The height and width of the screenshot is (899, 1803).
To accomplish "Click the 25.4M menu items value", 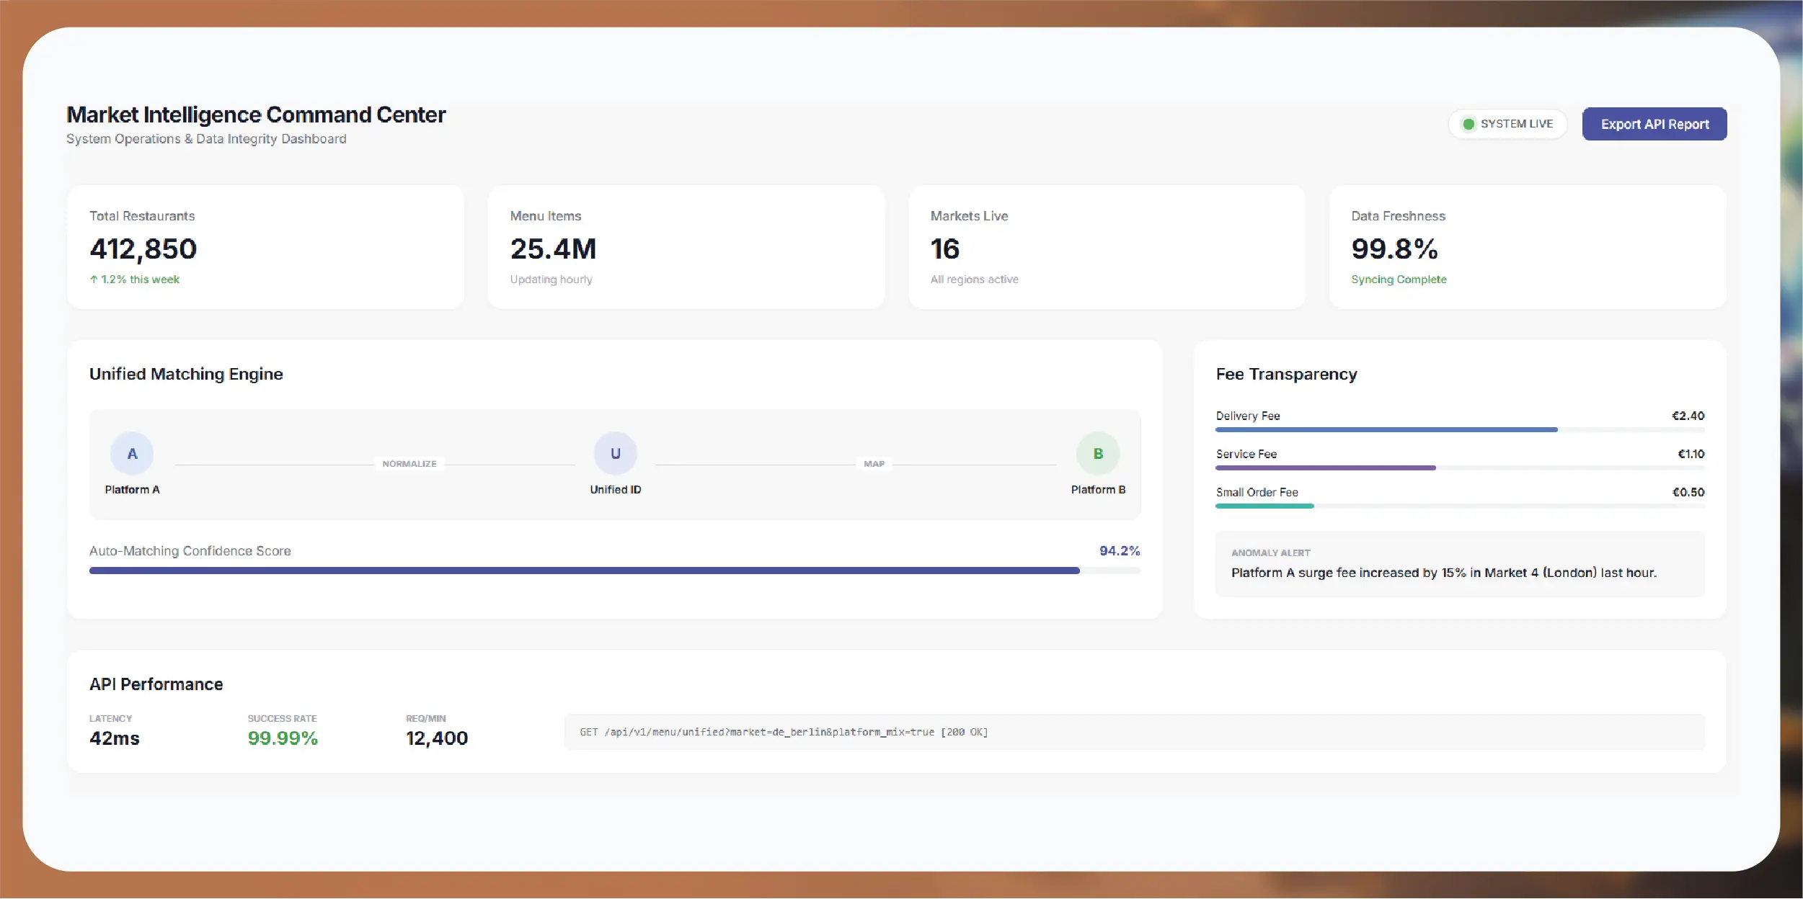I will (553, 249).
